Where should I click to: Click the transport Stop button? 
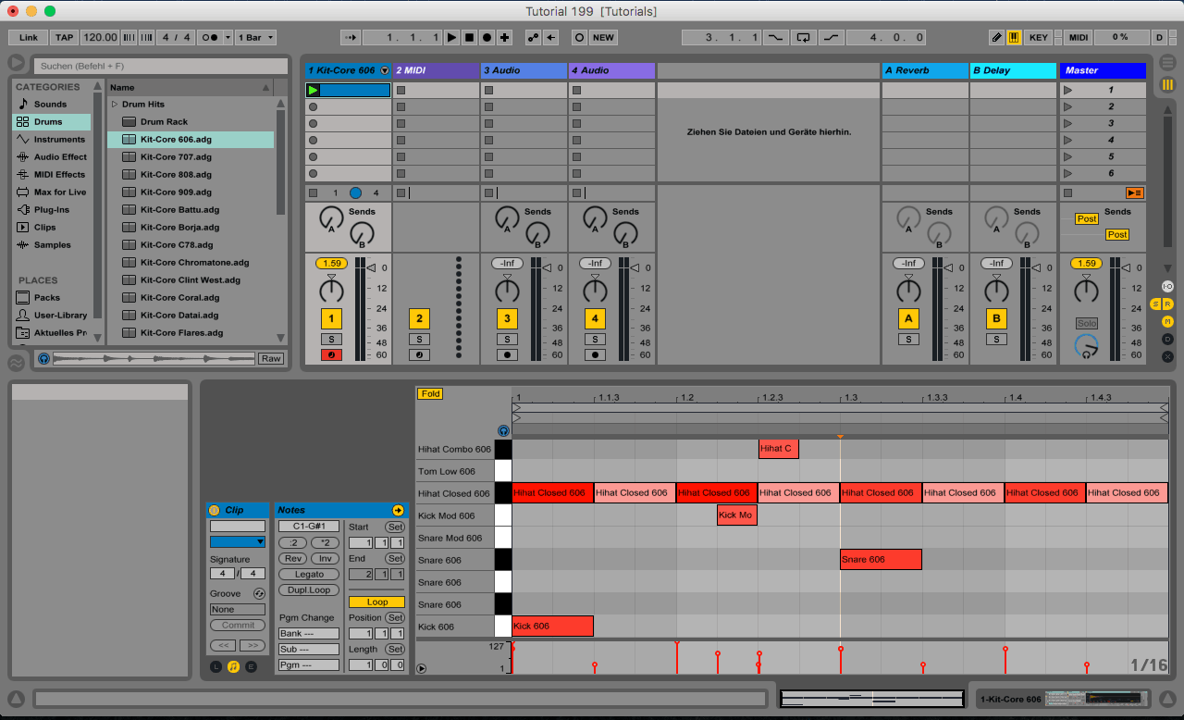[x=469, y=38]
